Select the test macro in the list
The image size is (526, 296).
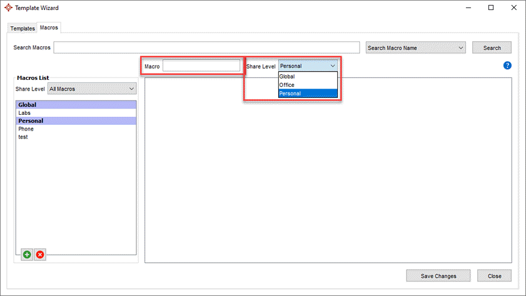(x=23, y=137)
